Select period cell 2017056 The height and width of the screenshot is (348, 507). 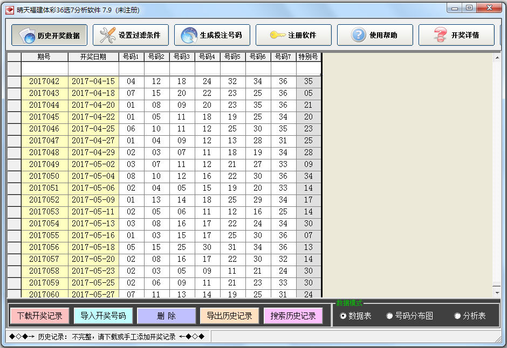click(45, 247)
